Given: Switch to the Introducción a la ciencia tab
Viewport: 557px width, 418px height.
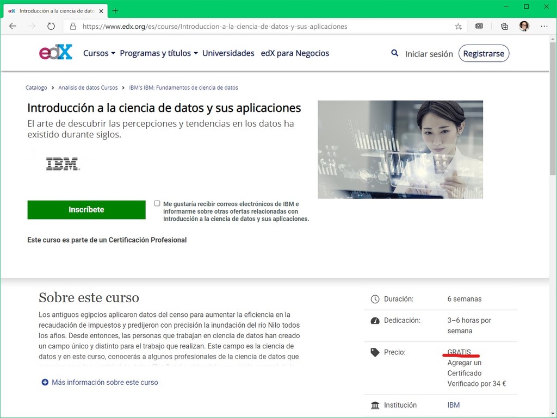Looking at the screenshot, I should coord(54,10).
